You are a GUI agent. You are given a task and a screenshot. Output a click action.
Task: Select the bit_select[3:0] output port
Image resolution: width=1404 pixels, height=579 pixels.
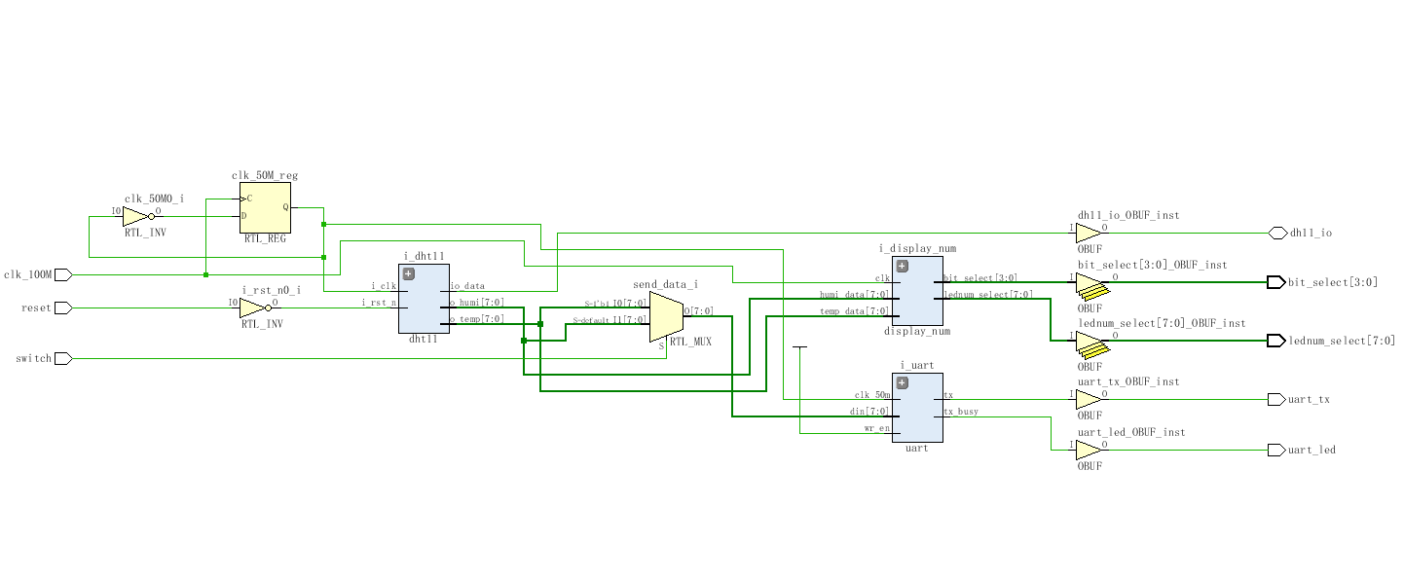pyautogui.click(x=1275, y=282)
